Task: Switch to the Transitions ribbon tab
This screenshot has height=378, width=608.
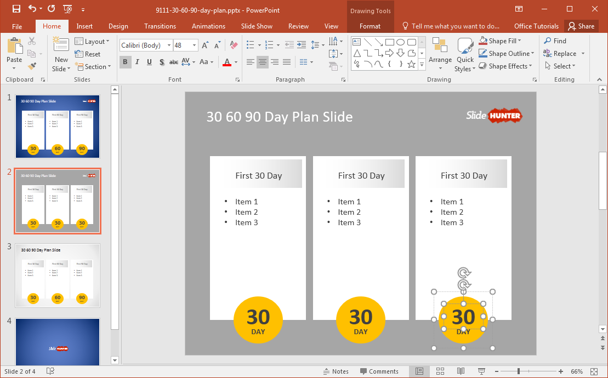Action: point(160,26)
